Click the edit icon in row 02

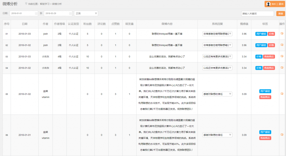pos(282,45)
